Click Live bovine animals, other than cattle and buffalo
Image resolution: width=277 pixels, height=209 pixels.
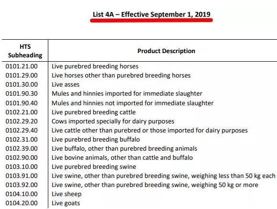(x=122, y=158)
